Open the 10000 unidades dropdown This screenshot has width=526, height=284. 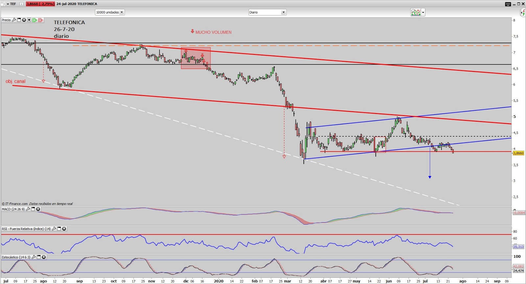pyautogui.click(x=110, y=12)
